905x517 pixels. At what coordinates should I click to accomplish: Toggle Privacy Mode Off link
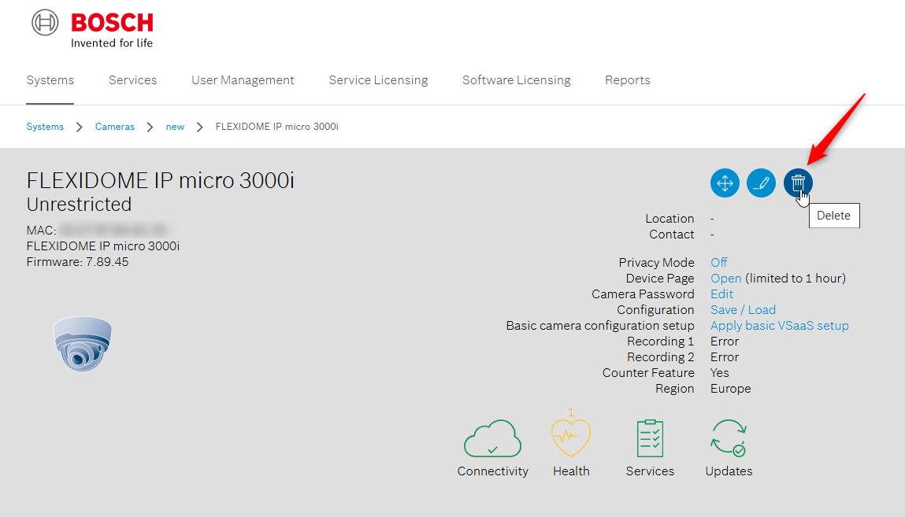[718, 262]
